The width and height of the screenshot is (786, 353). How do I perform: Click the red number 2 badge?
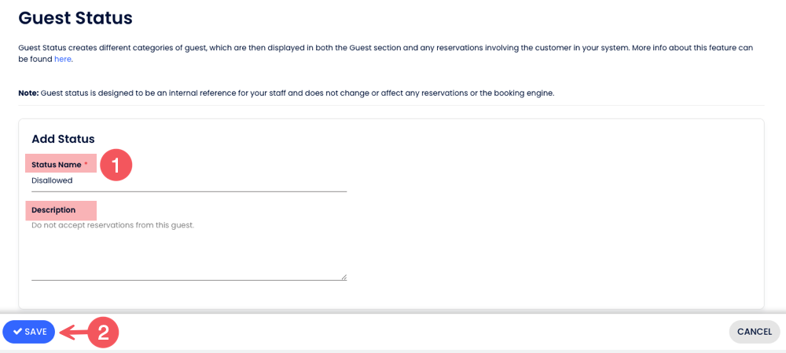pos(102,332)
